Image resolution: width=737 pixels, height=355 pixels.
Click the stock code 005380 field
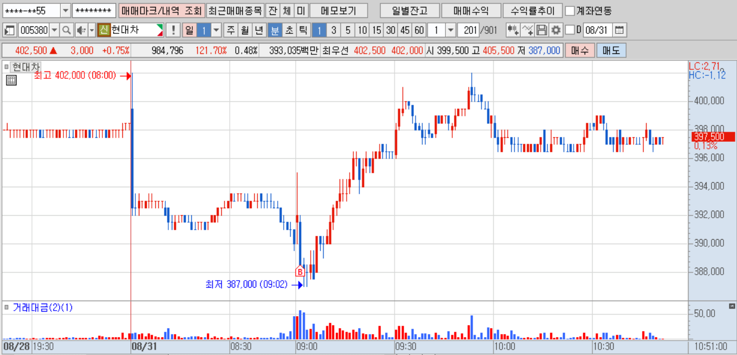(34, 30)
